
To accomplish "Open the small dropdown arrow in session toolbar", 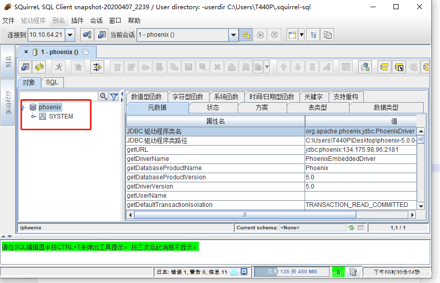I will [x=267, y=67].
